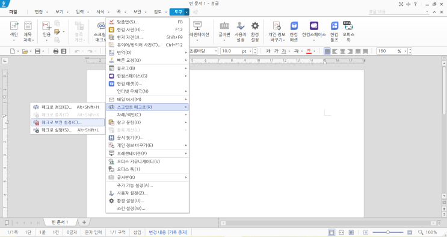Click the save disk icon in quick toolbar
This screenshot has width=447, height=237.
(37, 51)
